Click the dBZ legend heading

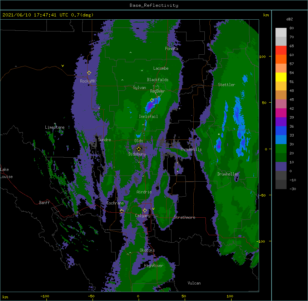pos(289,19)
